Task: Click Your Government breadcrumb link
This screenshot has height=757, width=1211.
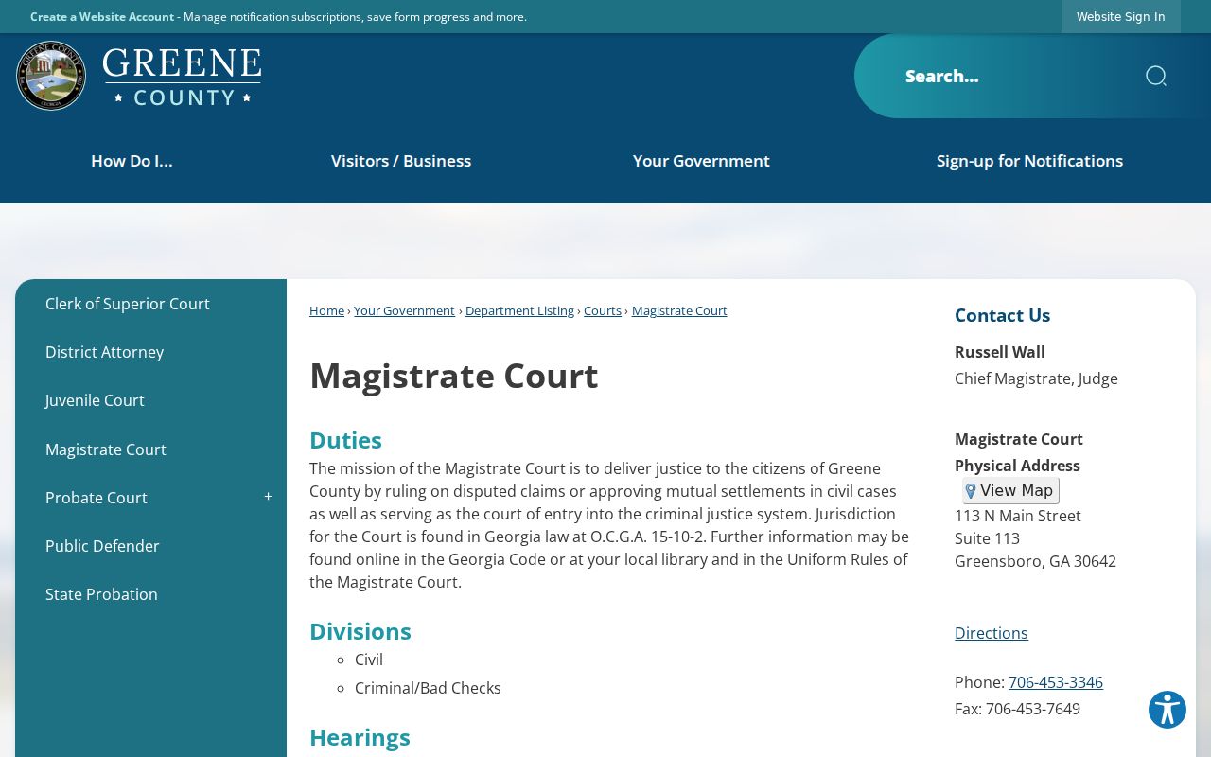Action: click(404, 310)
